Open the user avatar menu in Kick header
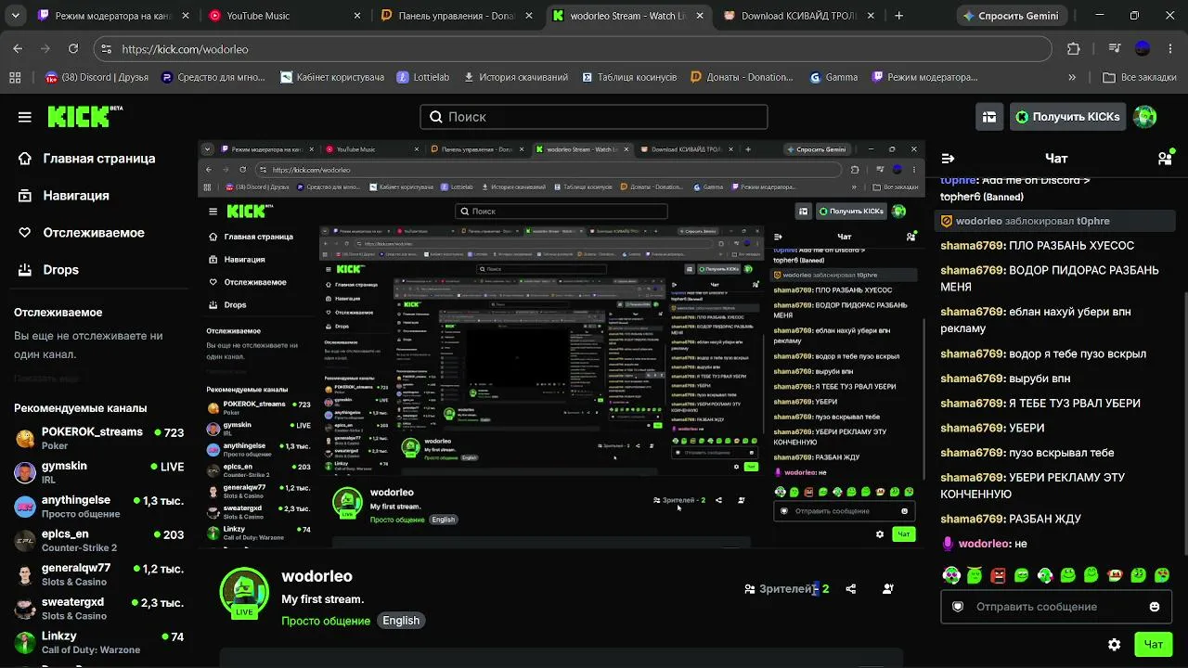The height and width of the screenshot is (668, 1188). 1145,117
